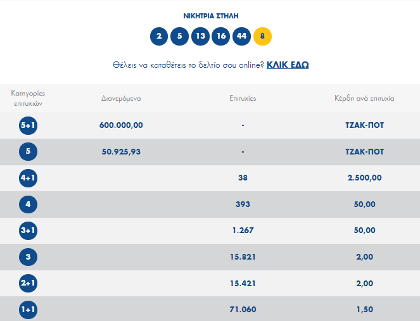Click the 15.821 winners value

tap(243, 257)
